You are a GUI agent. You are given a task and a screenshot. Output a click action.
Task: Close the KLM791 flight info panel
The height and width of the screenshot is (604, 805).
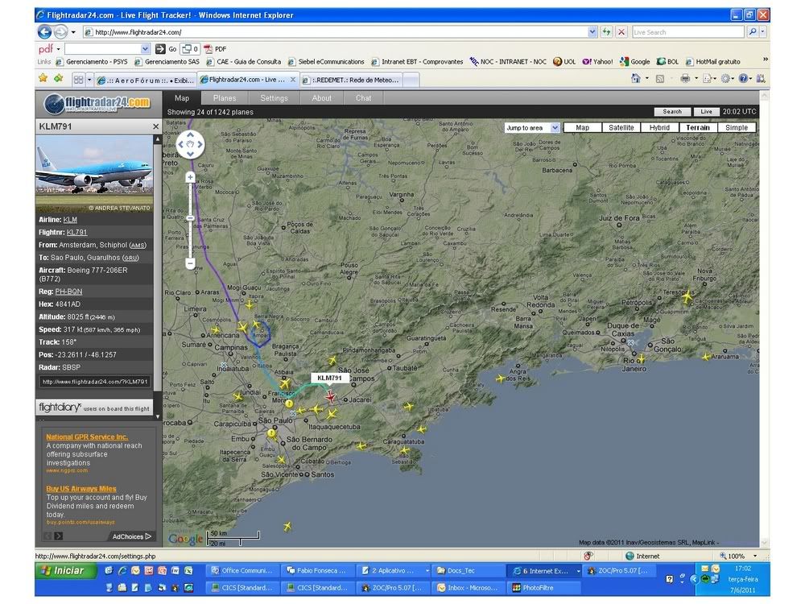tap(156, 127)
